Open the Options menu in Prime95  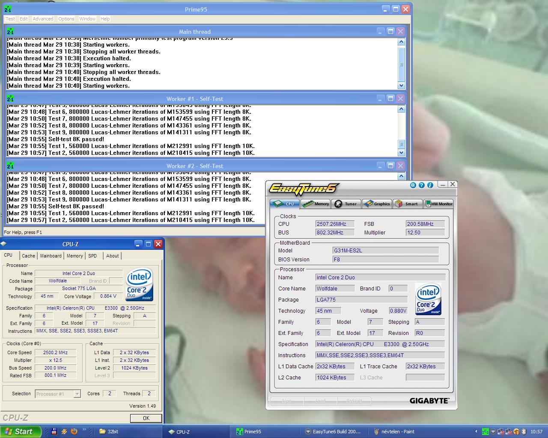tap(66, 19)
